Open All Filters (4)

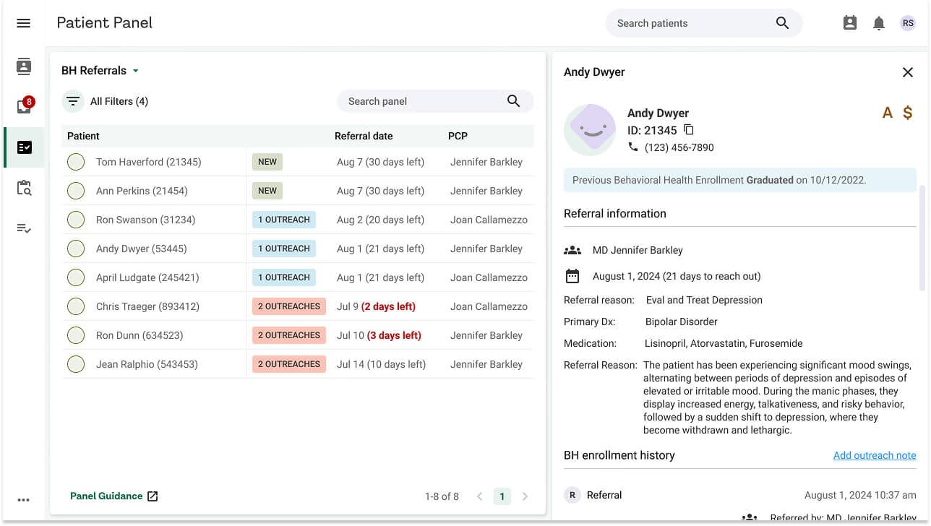pyautogui.click(x=119, y=101)
